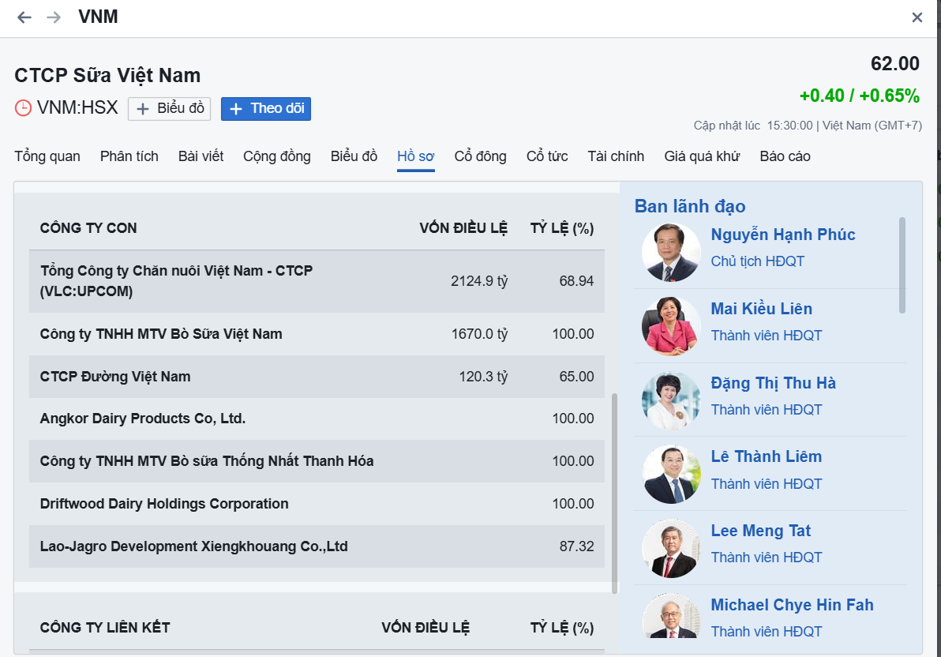The width and height of the screenshot is (941, 657).
Task: Select Lao-Jagro Development Xiengkhouang row
Action: point(317,546)
